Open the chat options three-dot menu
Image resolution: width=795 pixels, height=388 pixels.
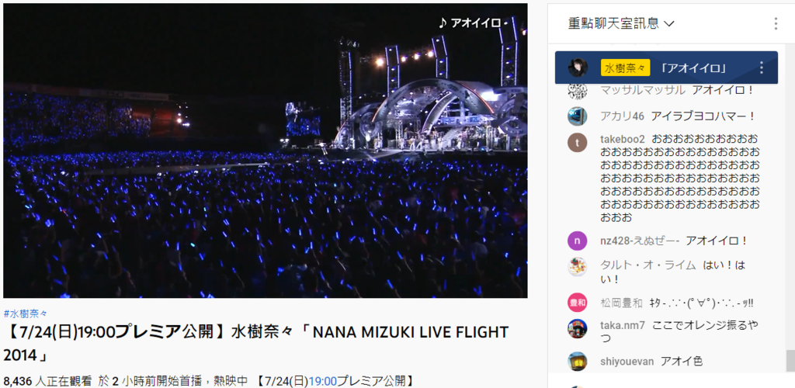776,23
